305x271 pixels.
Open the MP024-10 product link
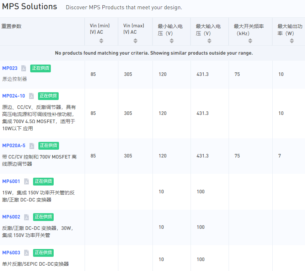click(x=14, y=96)
